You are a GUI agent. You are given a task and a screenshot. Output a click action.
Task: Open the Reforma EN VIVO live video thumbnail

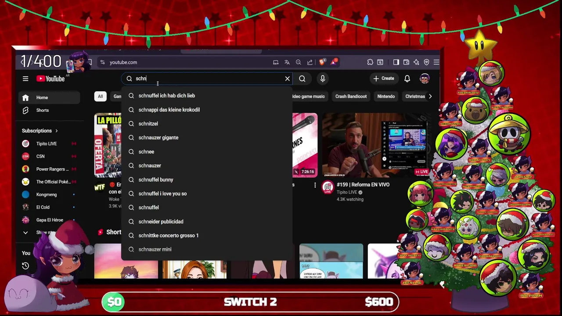point(376,145)
